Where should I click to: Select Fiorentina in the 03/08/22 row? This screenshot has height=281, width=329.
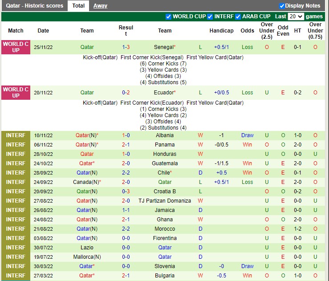tap(165, 238)
